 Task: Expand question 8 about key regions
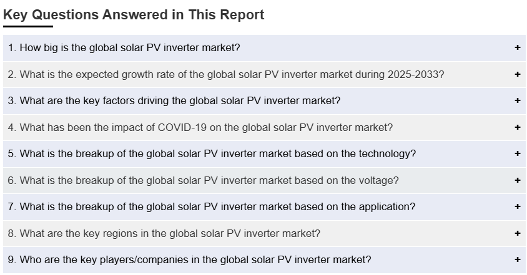[164, 233]
